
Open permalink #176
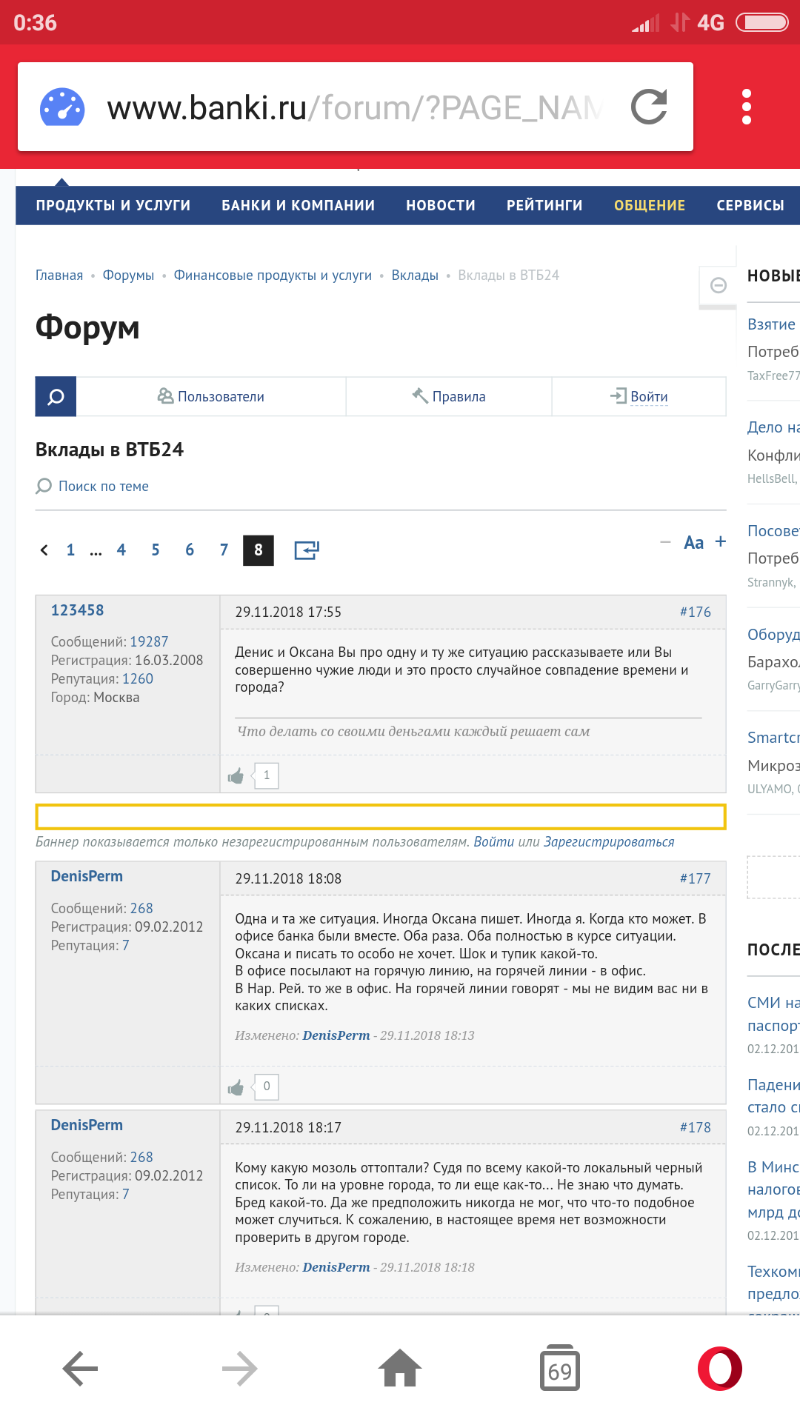coord(696,612)
